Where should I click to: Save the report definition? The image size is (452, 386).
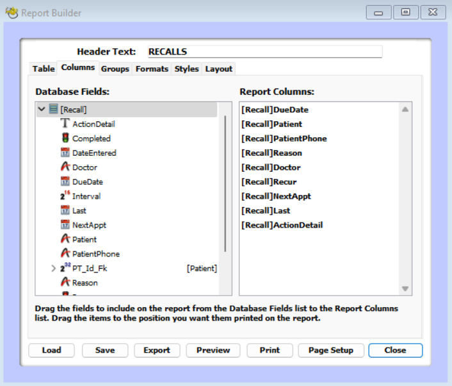tap(105, 350)
